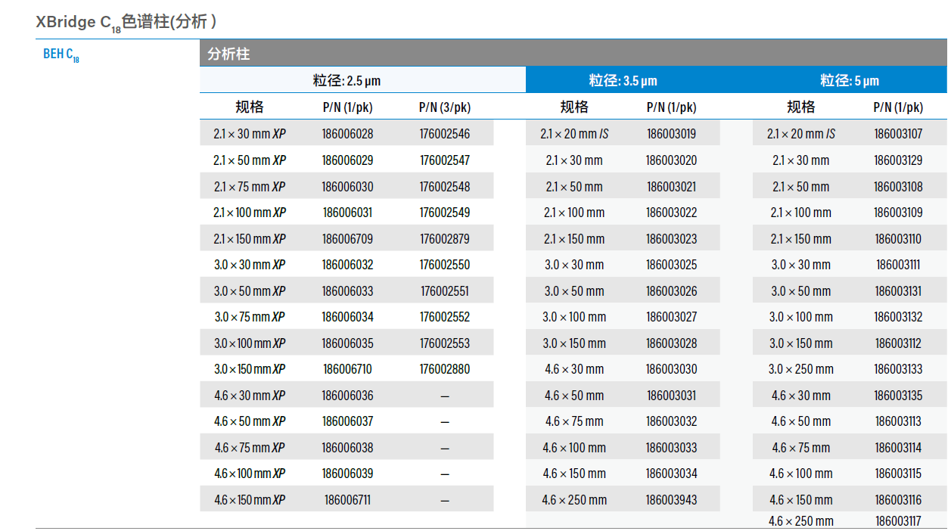
Task: Click the 粒径: 2.5 µm column group header
Action: 347,80
